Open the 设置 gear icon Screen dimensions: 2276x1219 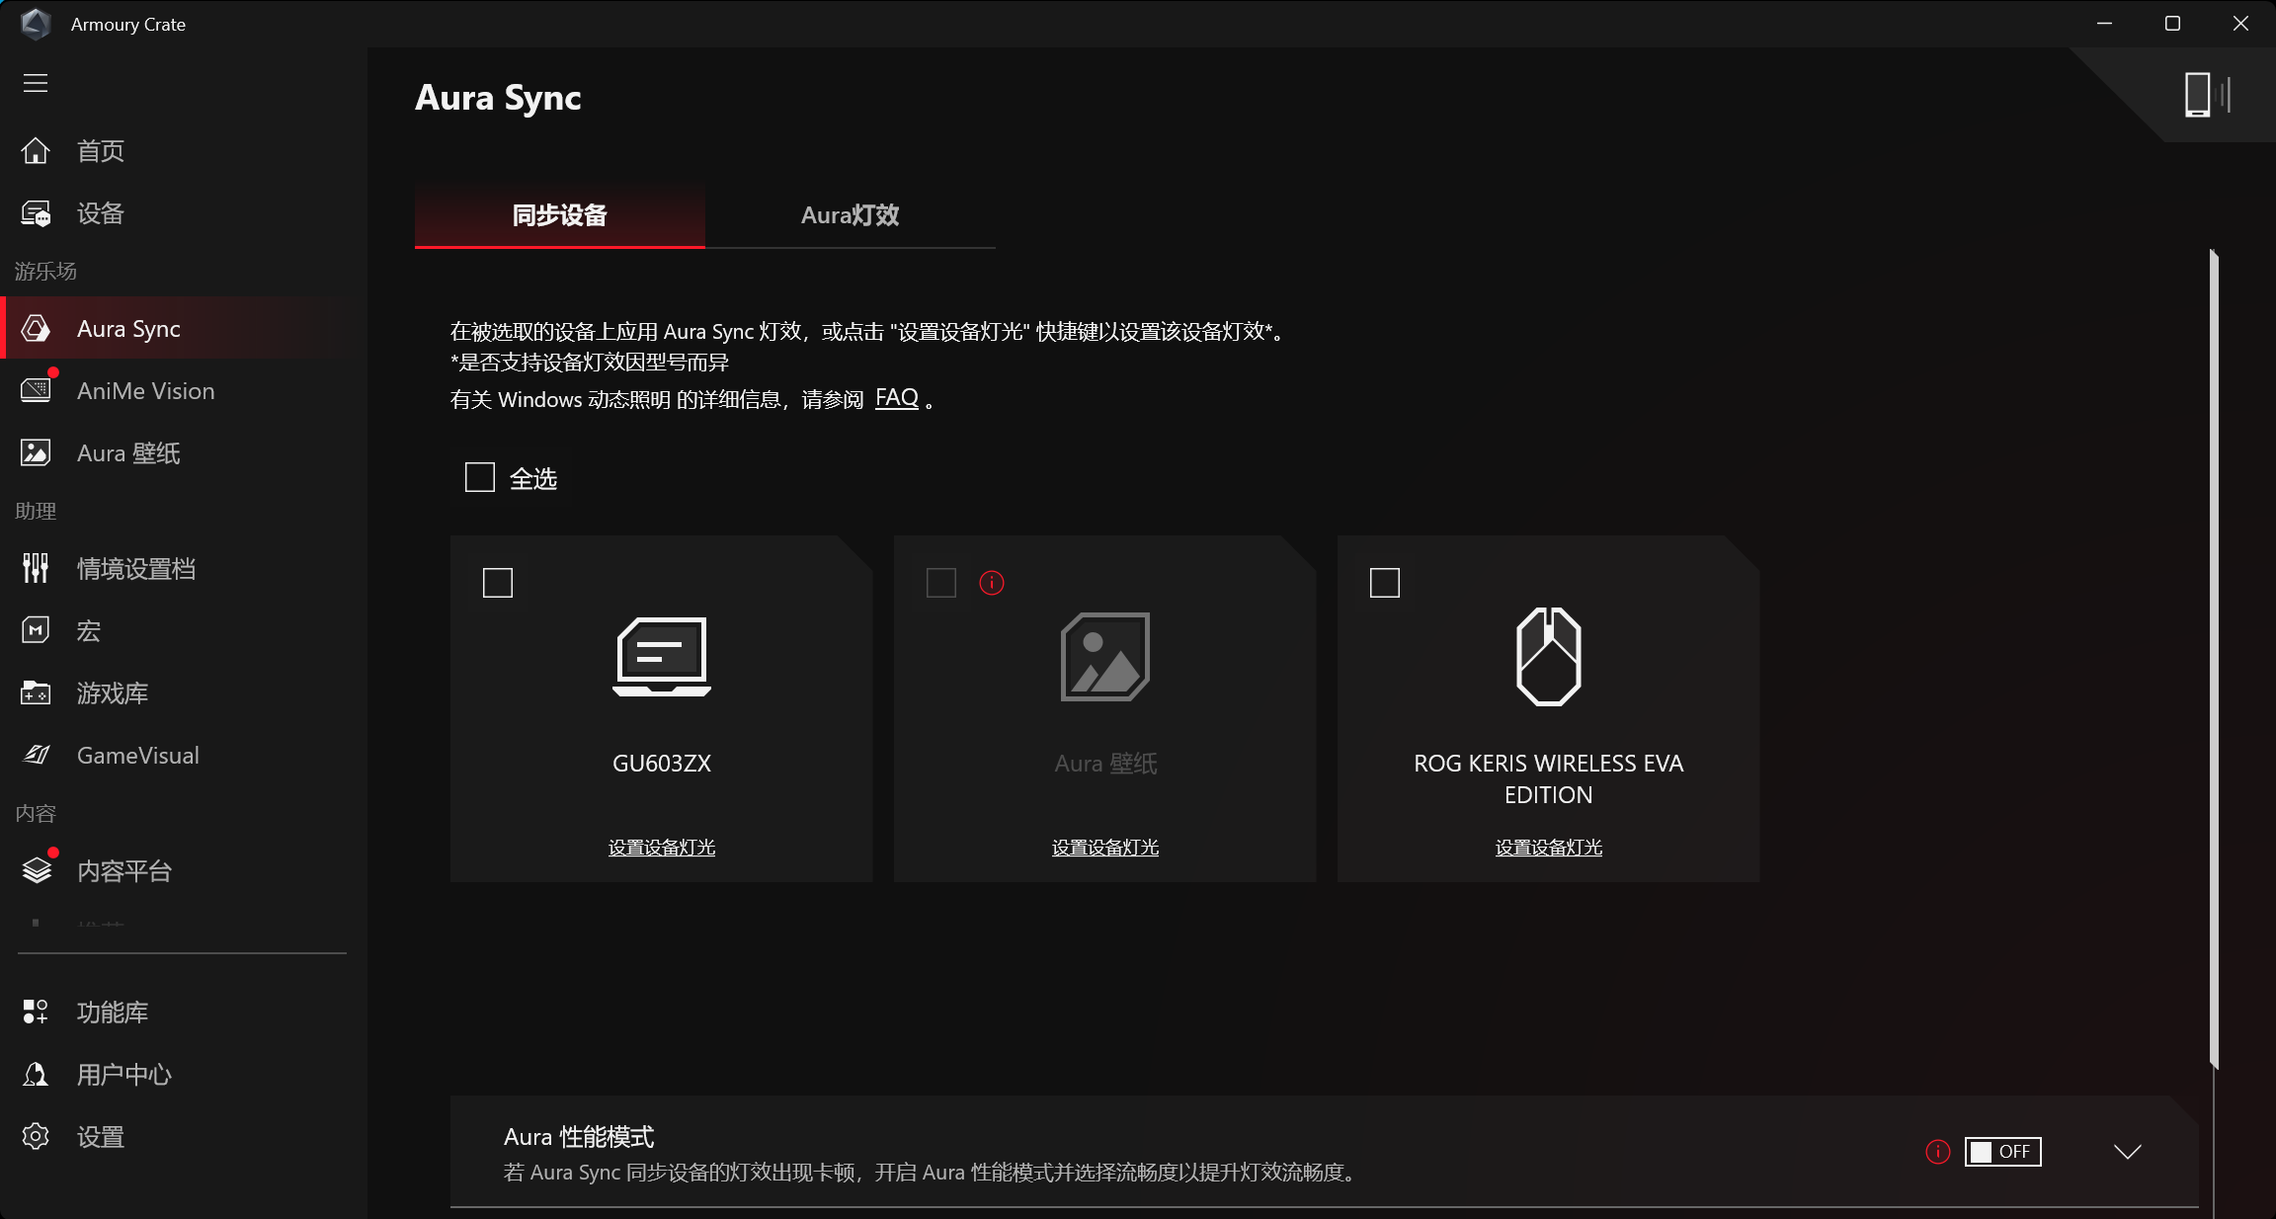click(36, 1136)
